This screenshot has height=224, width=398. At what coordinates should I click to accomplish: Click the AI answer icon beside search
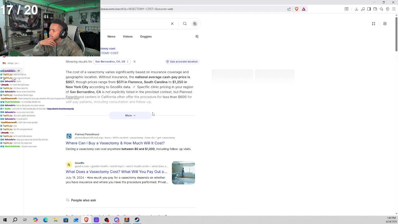pos(195,24)
